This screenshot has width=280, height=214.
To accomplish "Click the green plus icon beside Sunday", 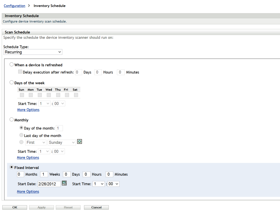I will (79, 142).
